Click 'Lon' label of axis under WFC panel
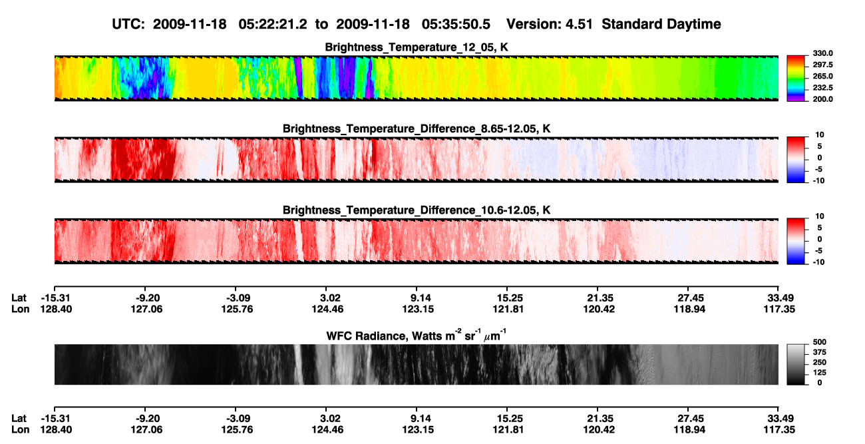Image resolution: width=865 pixels, height=444 pixels. click(20, 431)
